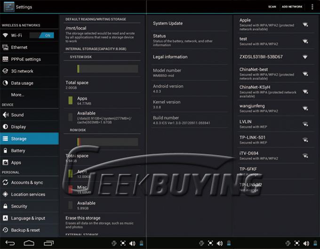
Task: Click the Location services icon
Action: coord(5,194)
